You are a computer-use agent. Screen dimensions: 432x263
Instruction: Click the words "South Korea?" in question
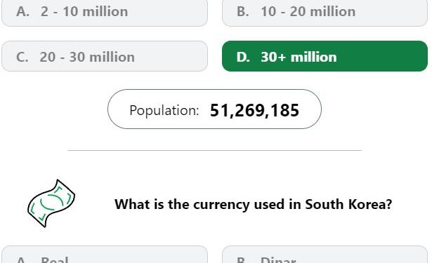point(348,204)
